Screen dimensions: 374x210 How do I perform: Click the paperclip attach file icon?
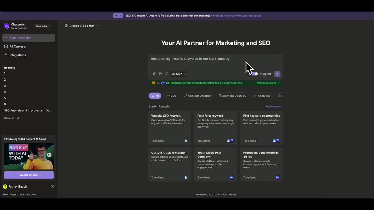coord(154,74)
